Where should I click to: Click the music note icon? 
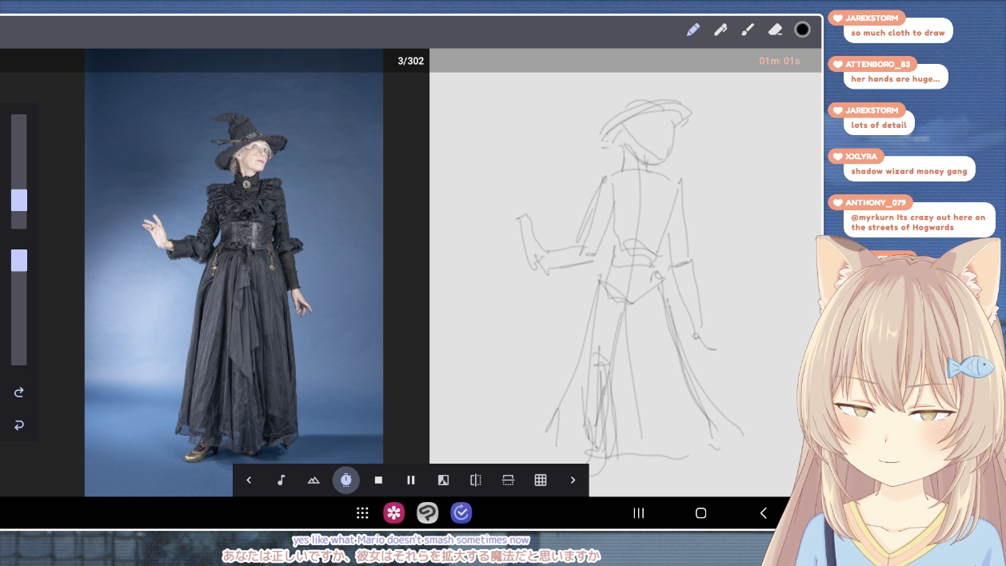click(281, 480)
